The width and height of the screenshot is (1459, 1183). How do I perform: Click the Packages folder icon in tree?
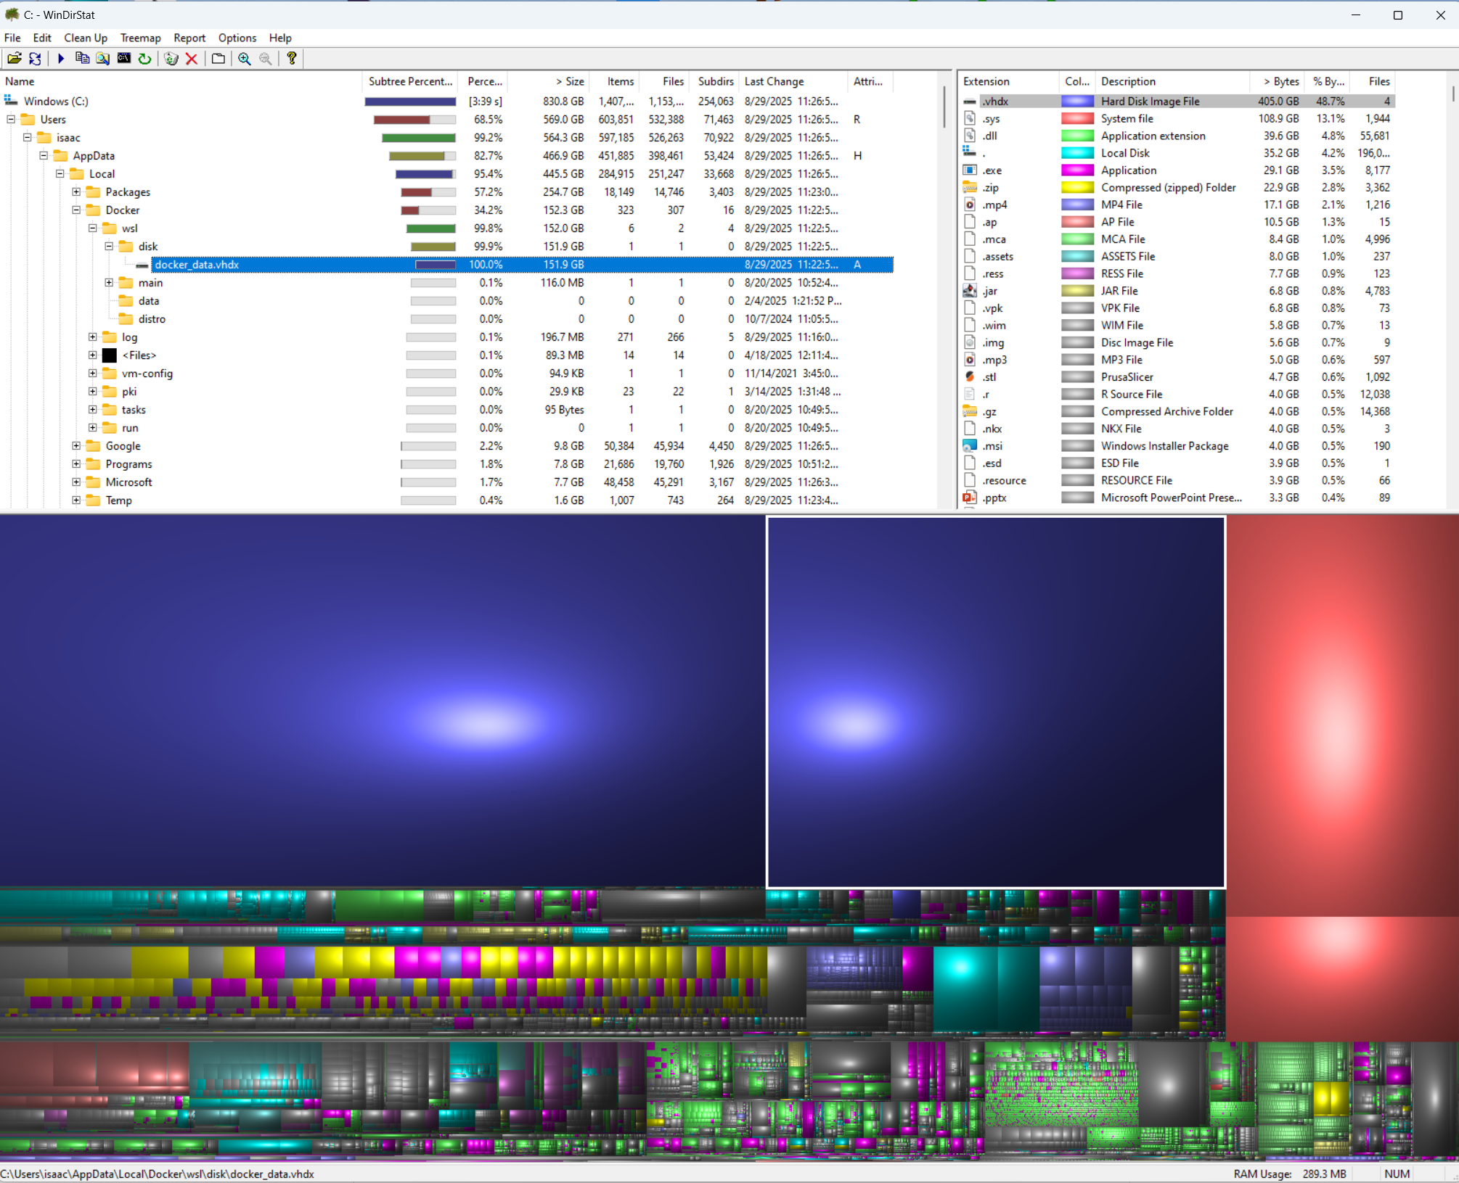(93, 192)
